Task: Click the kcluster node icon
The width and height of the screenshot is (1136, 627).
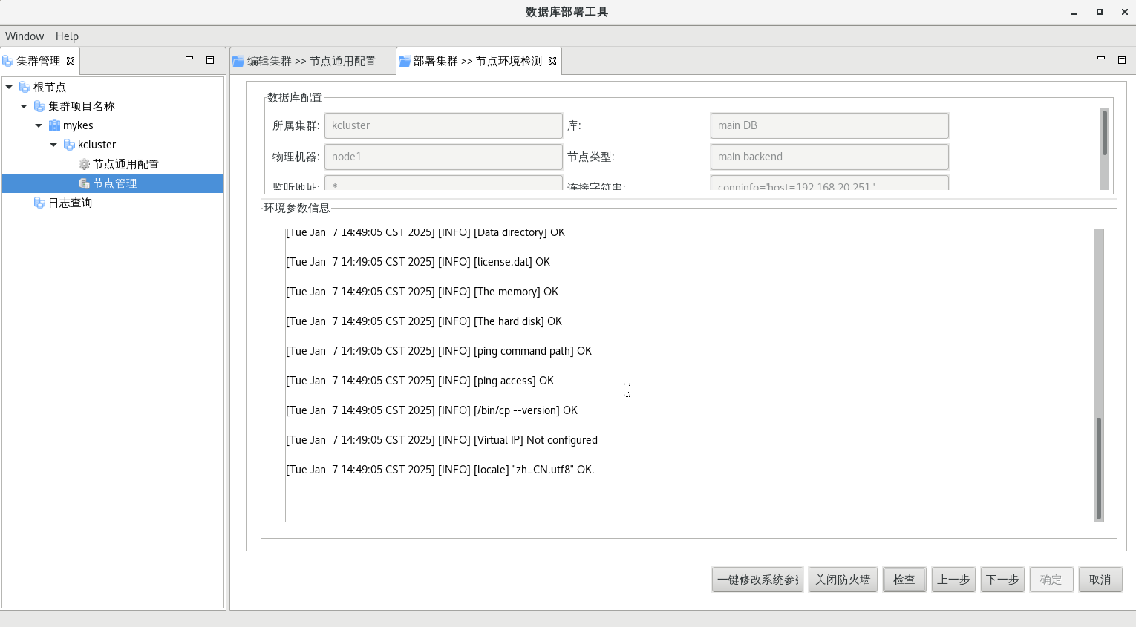Action: pyautogui.click(x=69, y=145)
